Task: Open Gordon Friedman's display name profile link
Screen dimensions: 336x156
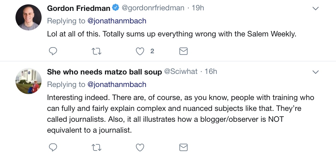Action: 79,8
